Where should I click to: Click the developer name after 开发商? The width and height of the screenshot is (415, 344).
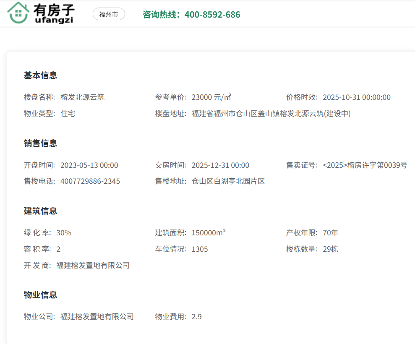[93, 266]
